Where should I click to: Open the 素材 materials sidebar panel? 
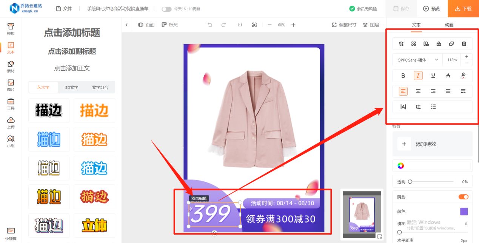(10, 65)
